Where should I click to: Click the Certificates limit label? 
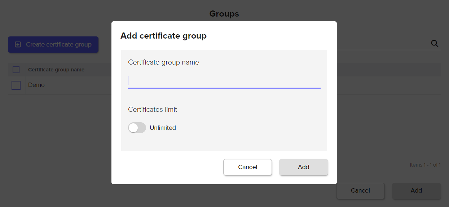tap(153, 109)
